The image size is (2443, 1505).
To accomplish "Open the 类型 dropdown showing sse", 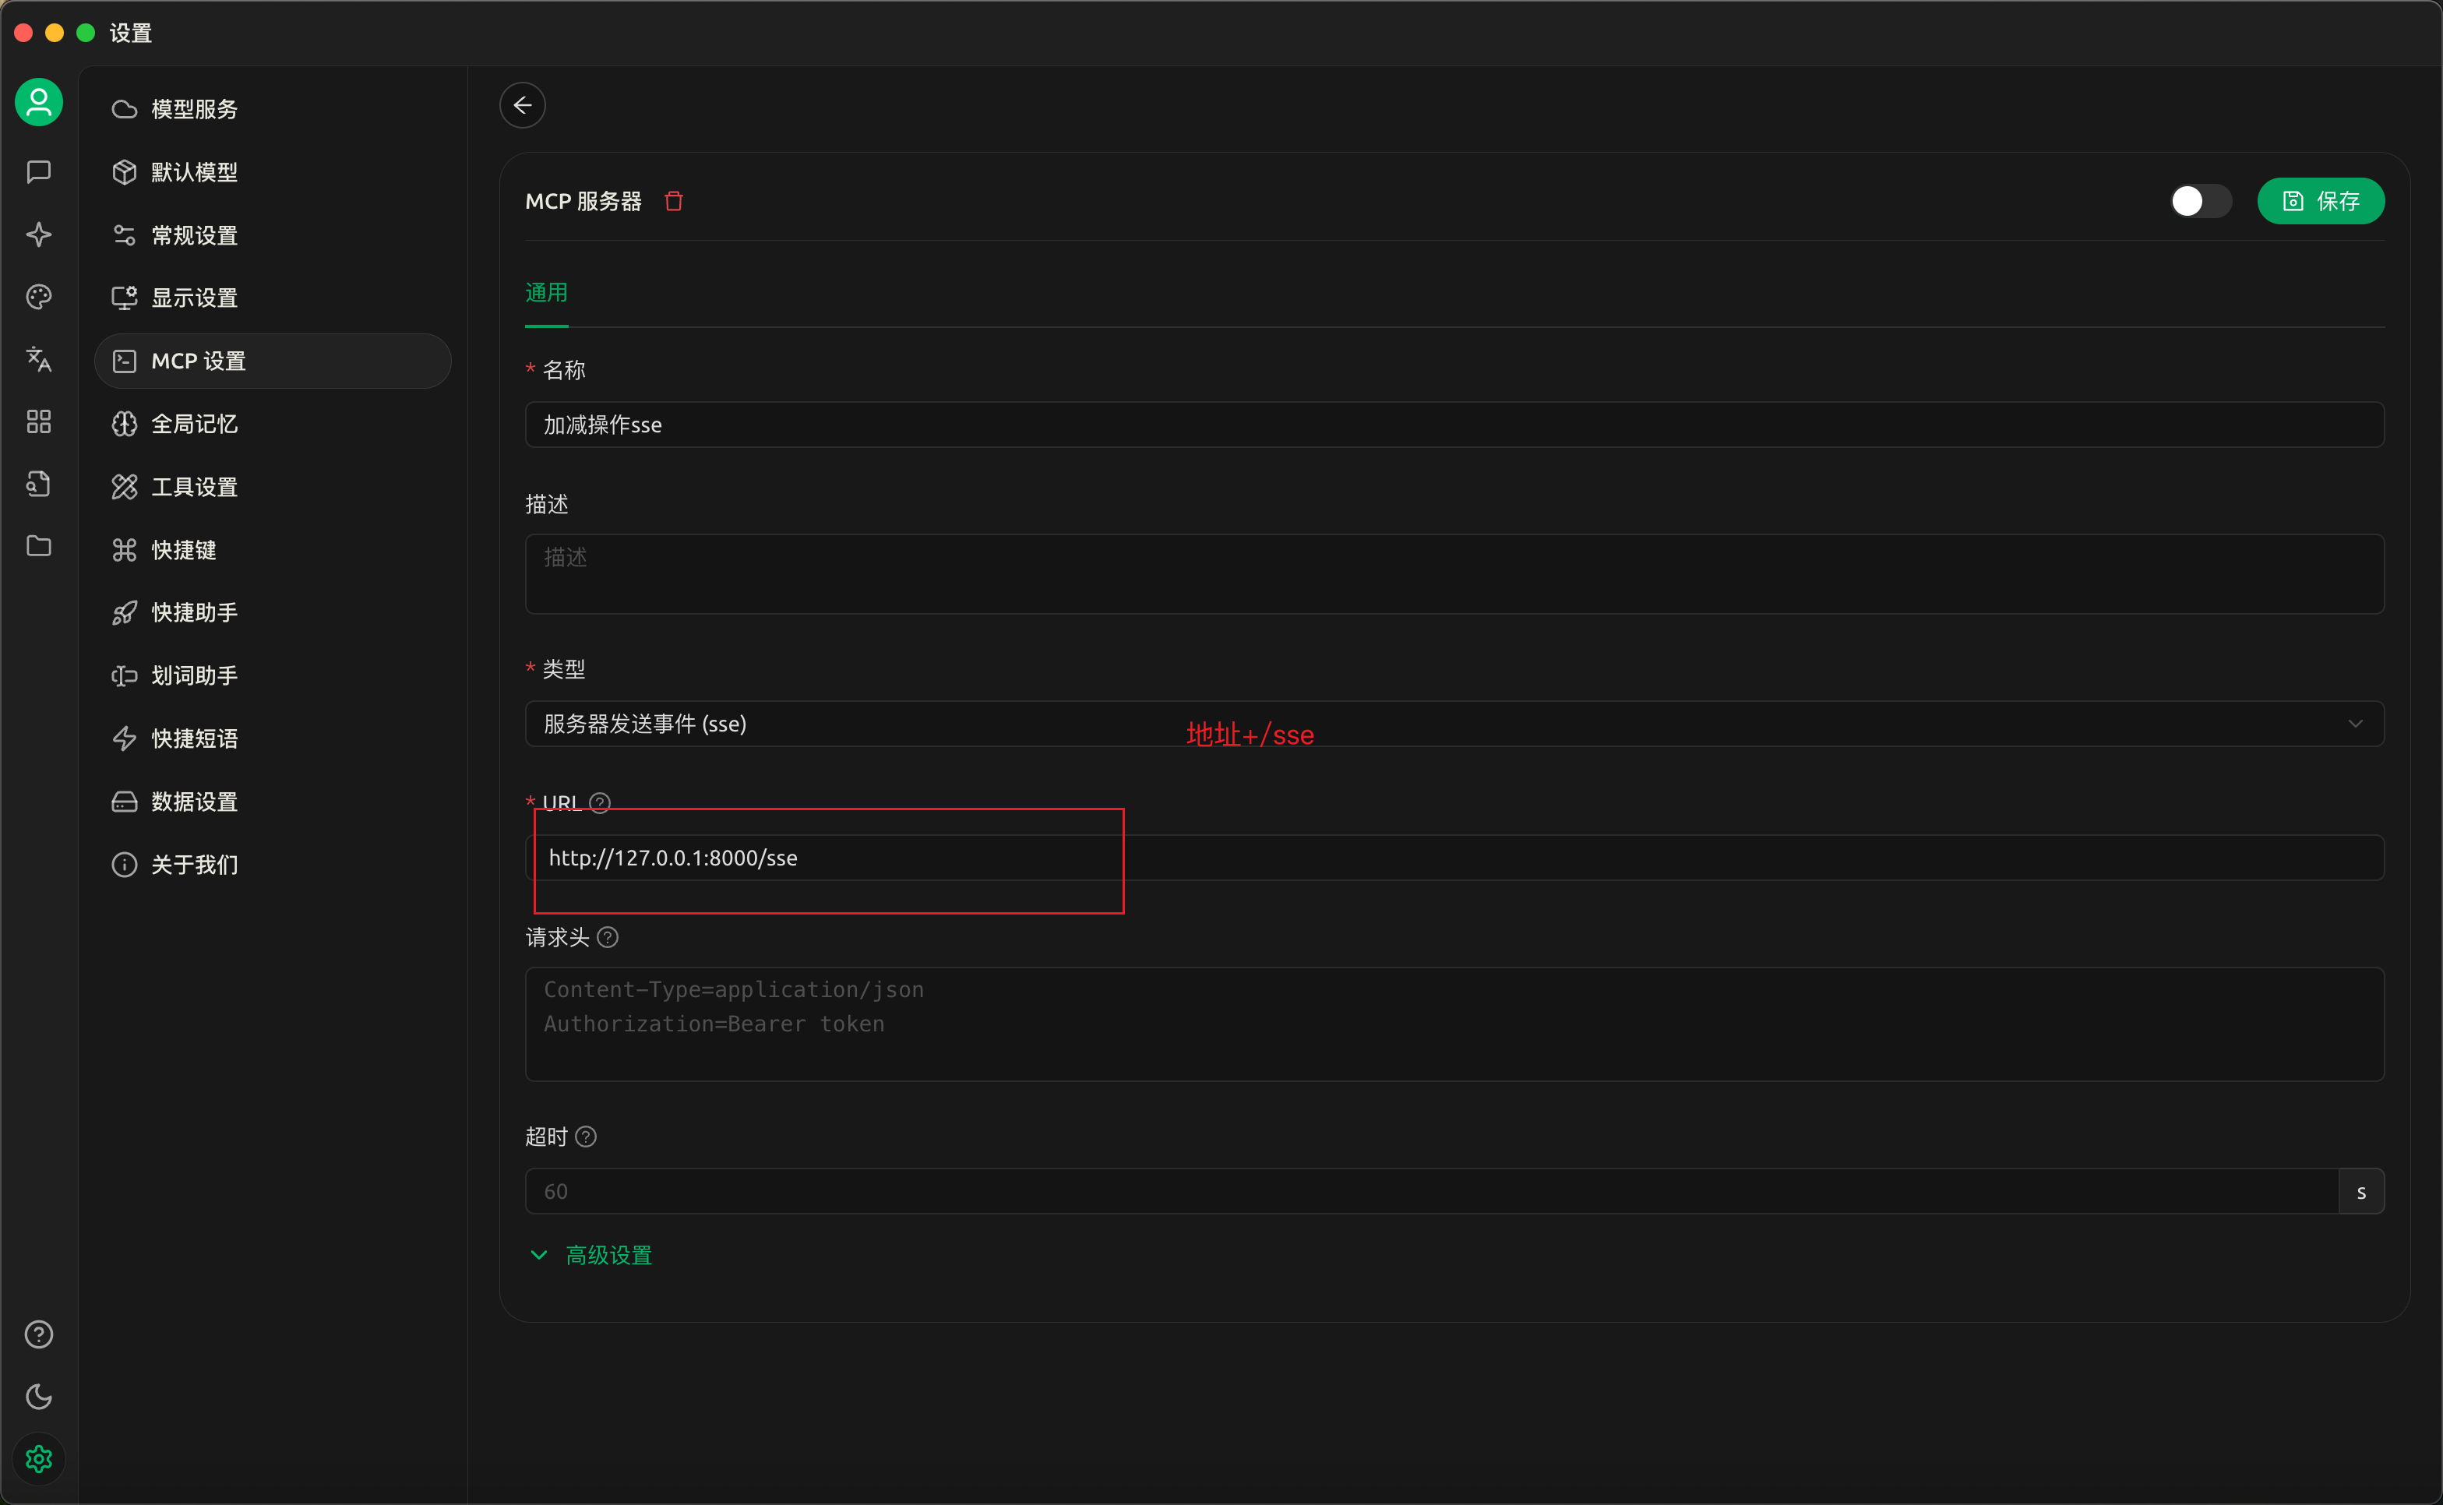I will 1454,724.
